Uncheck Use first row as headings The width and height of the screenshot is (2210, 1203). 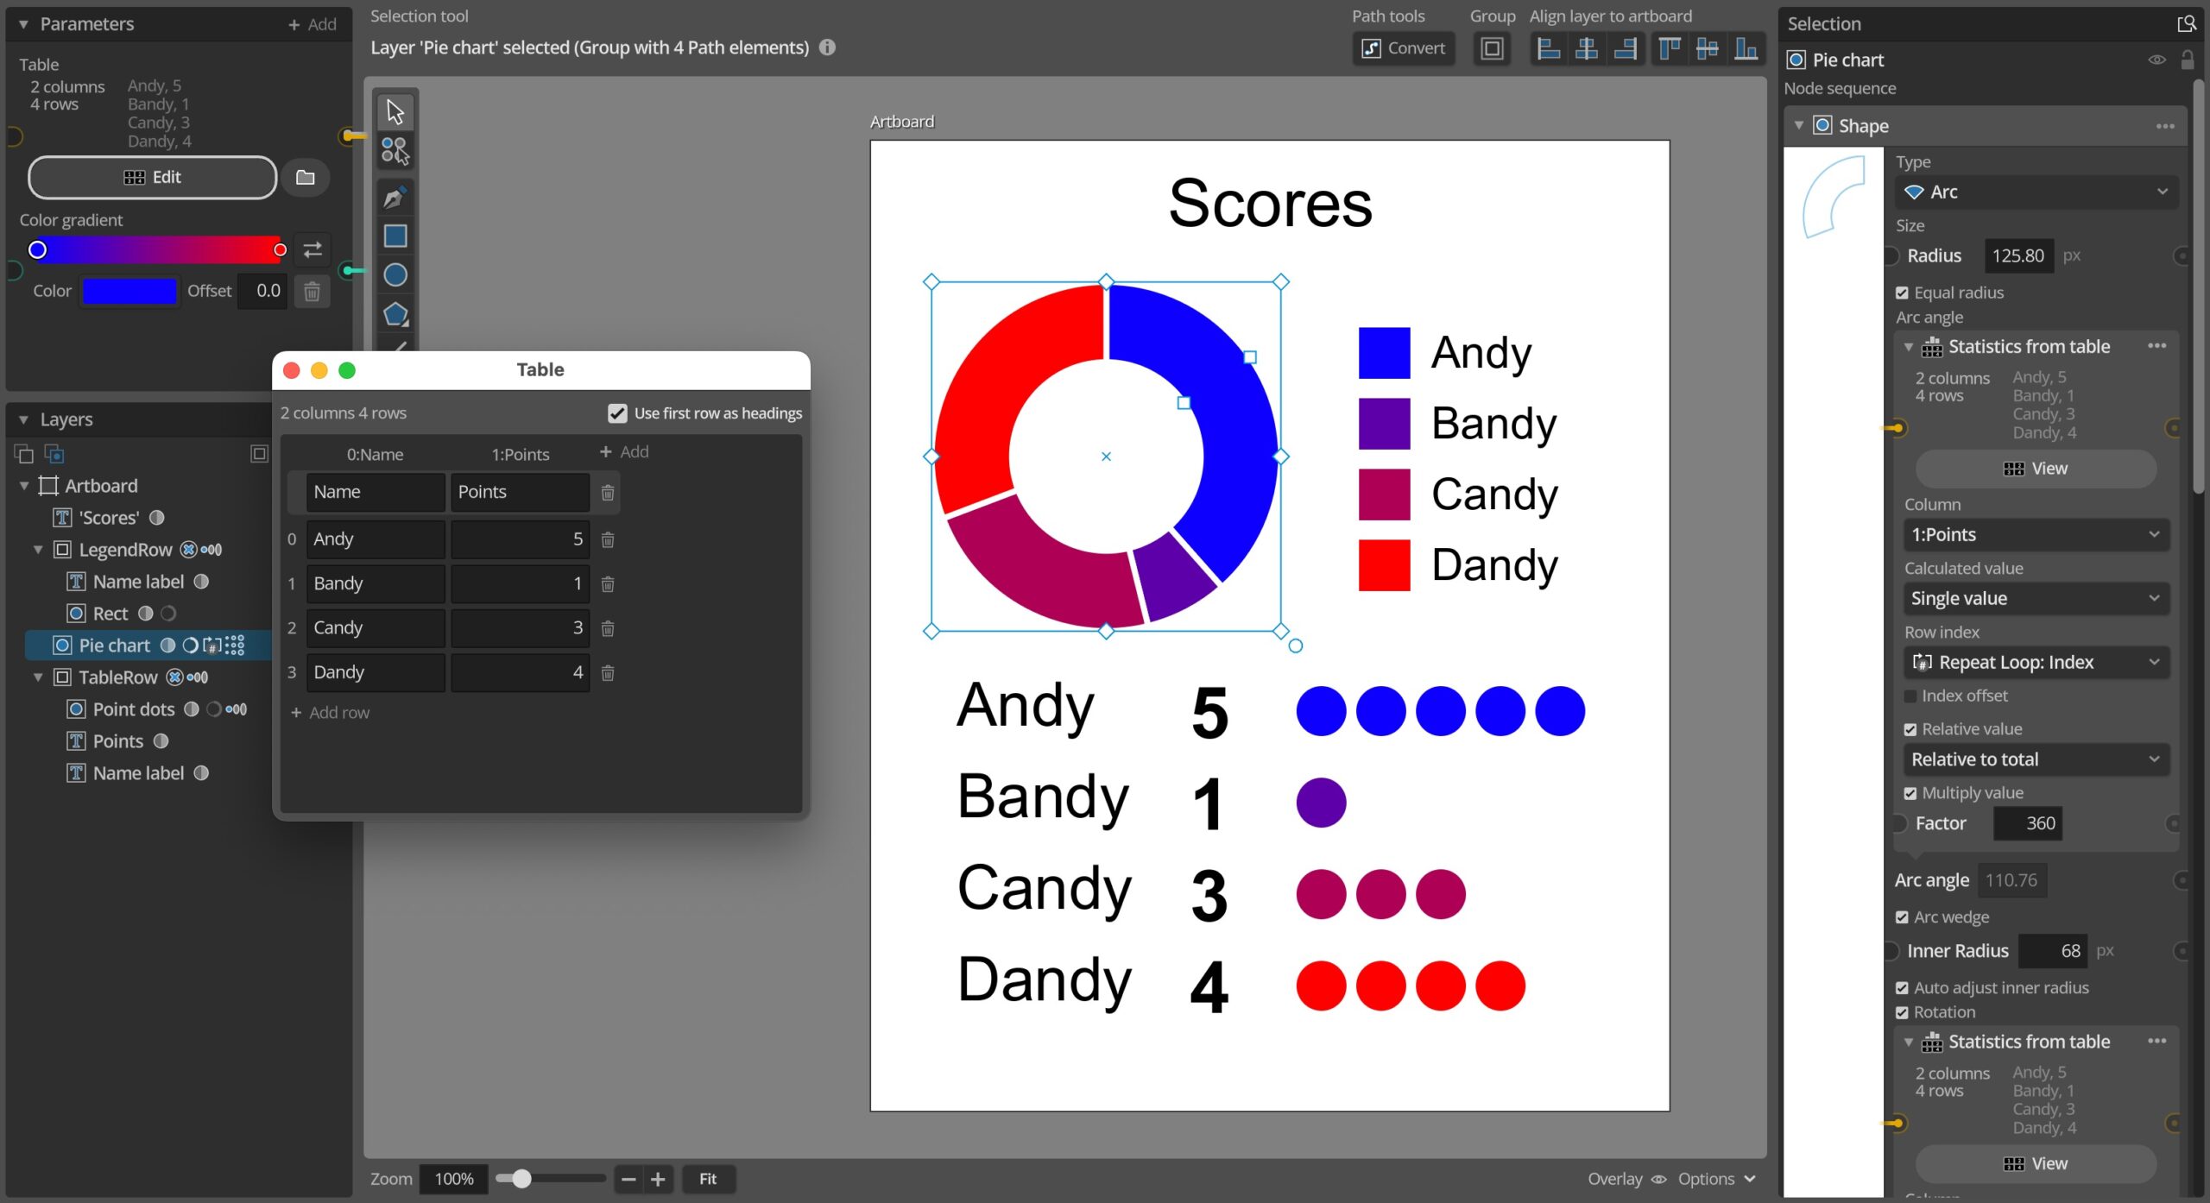(x=616, y=413)
